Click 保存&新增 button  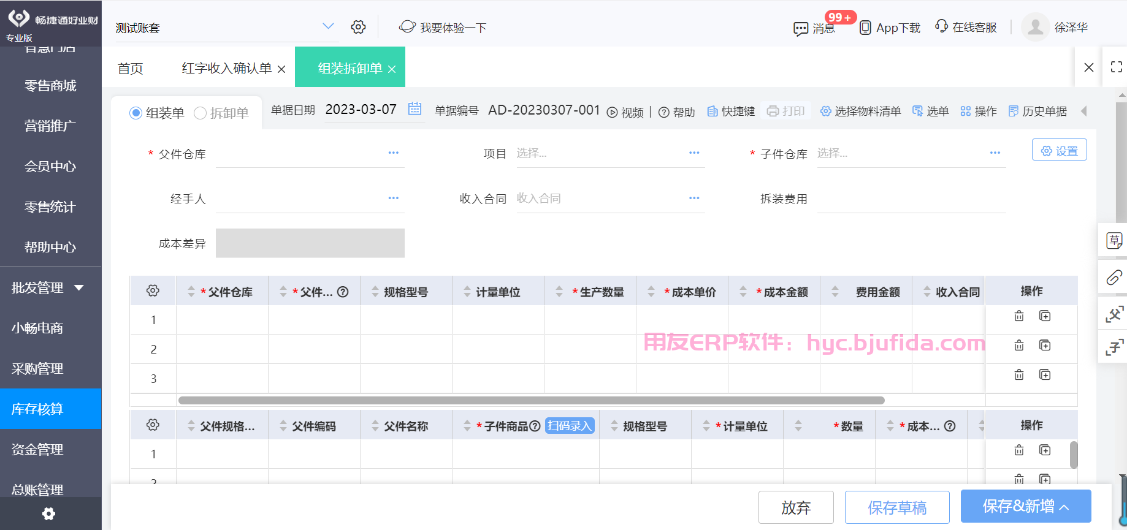(1026, 506)
